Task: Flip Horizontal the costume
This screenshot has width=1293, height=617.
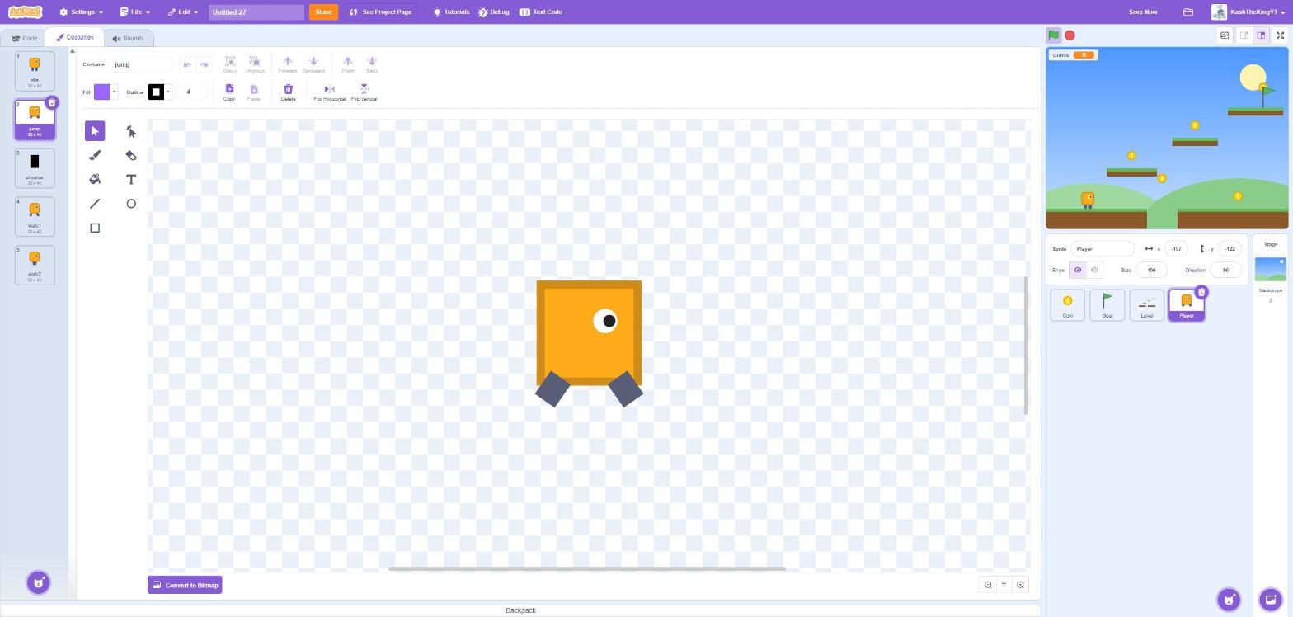Action: click(x=329, y=92)
